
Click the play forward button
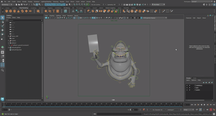[204, 105]
